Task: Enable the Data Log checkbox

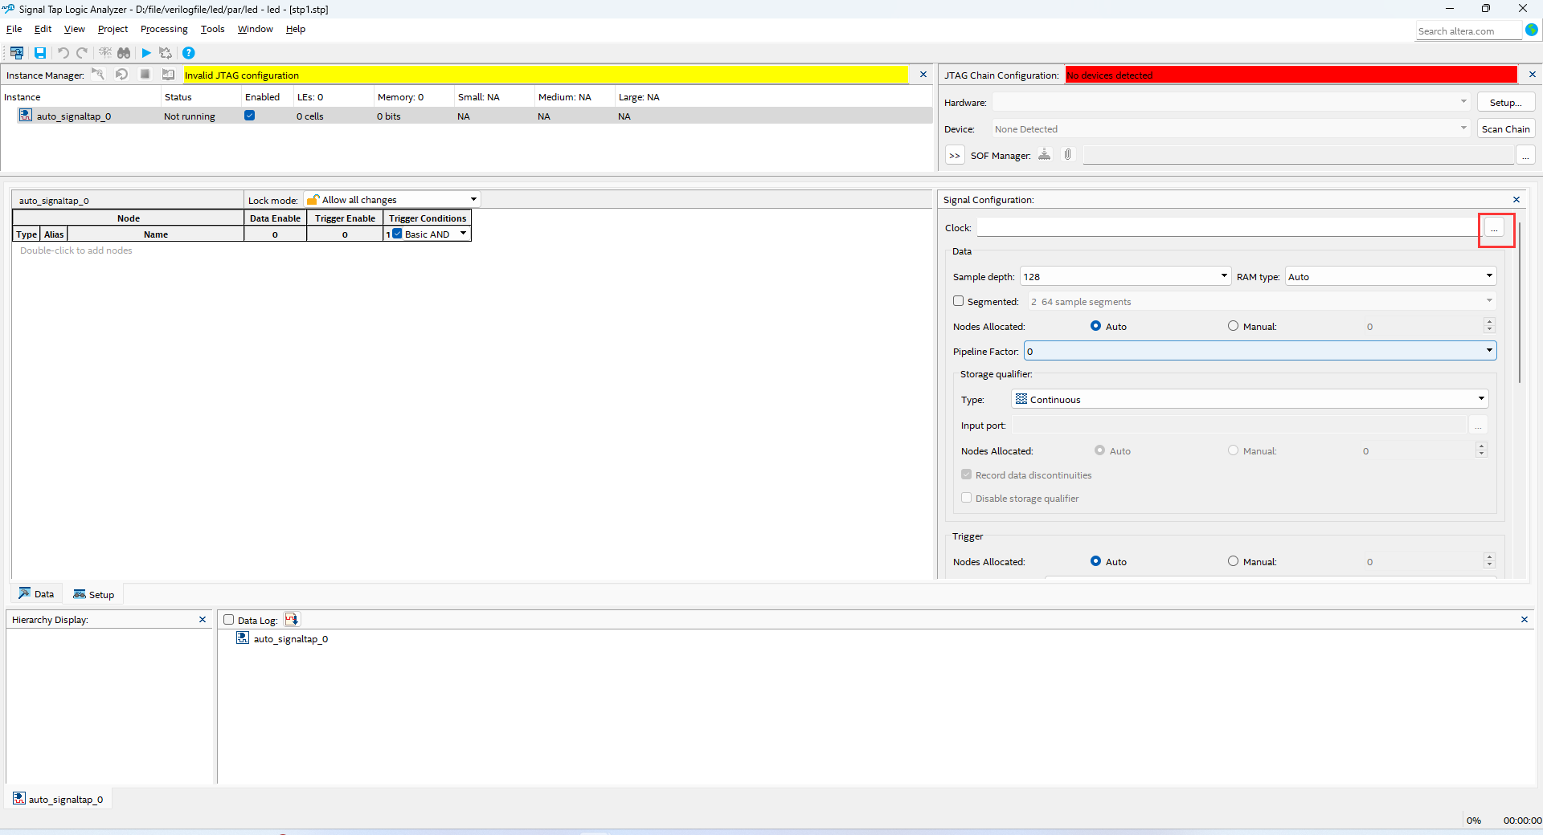Action: tap(228, 620)
